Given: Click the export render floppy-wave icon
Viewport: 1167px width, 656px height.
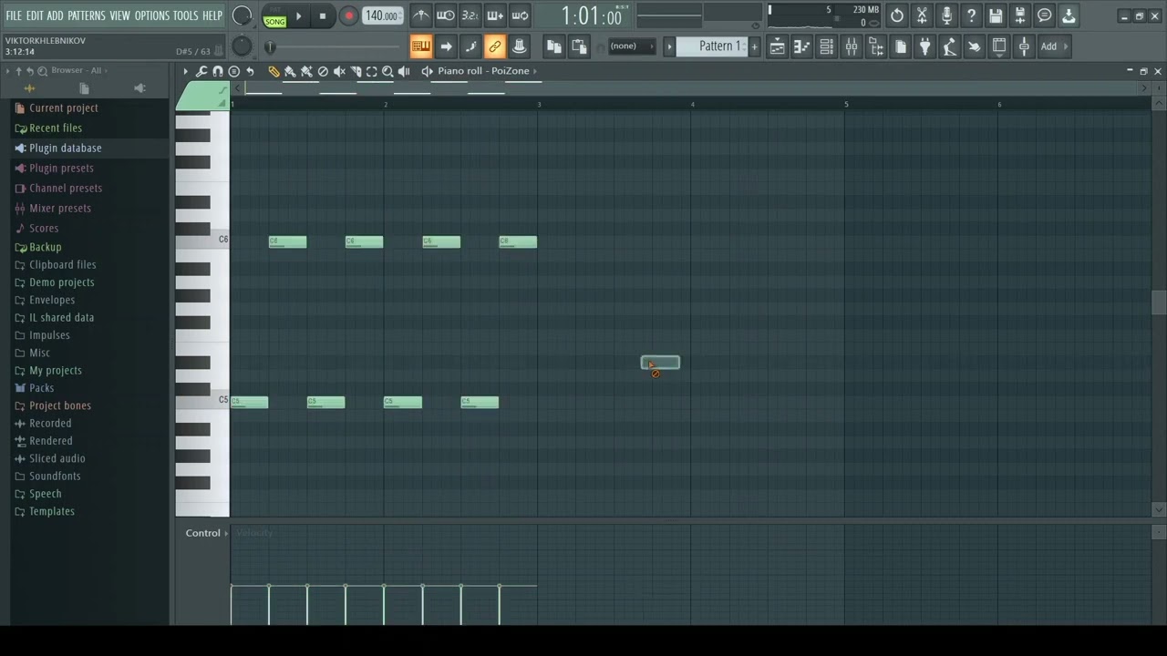Looking at the screenshot, I should point(1020,15).
